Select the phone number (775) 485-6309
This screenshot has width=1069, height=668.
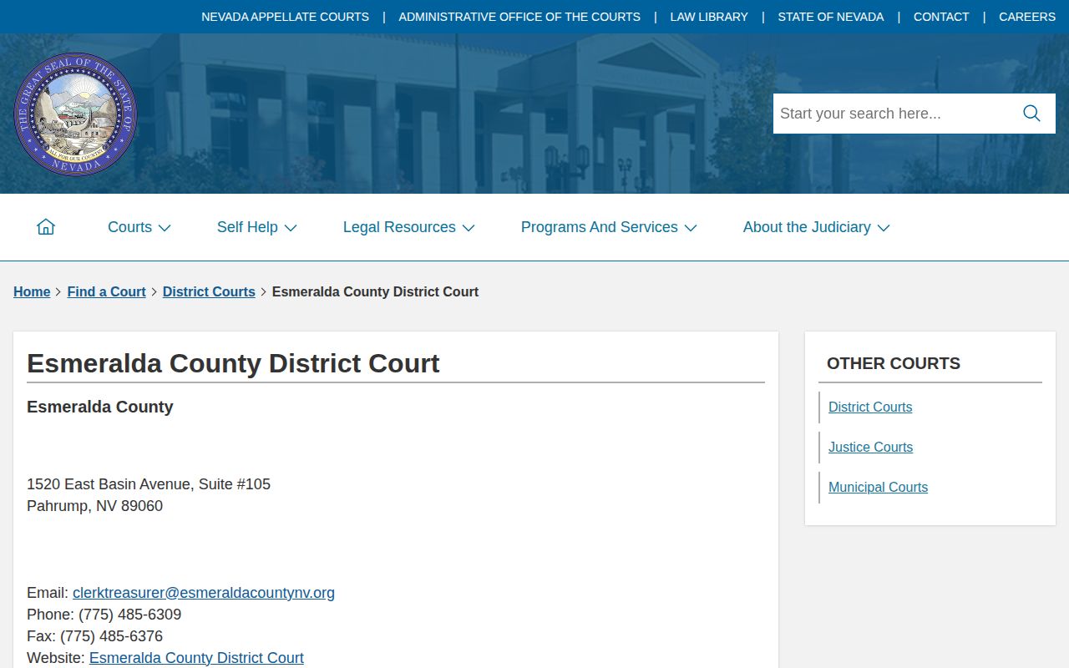pos(129,615)
